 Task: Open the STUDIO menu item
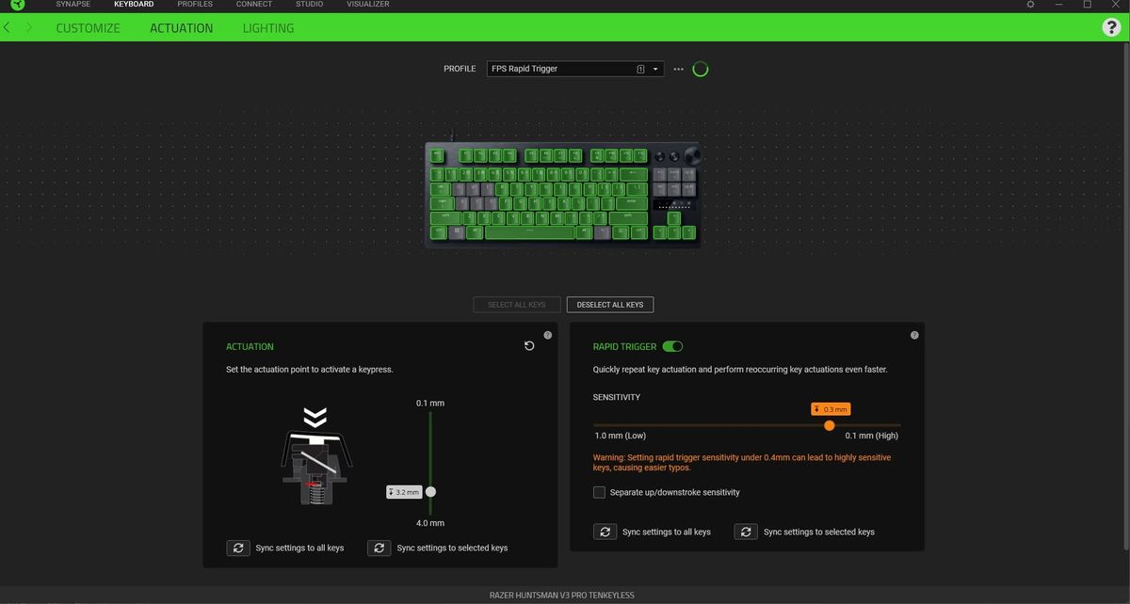point(309,5)
